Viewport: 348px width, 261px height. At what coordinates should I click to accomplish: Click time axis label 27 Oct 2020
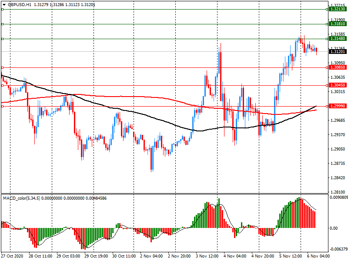point(12,256)
